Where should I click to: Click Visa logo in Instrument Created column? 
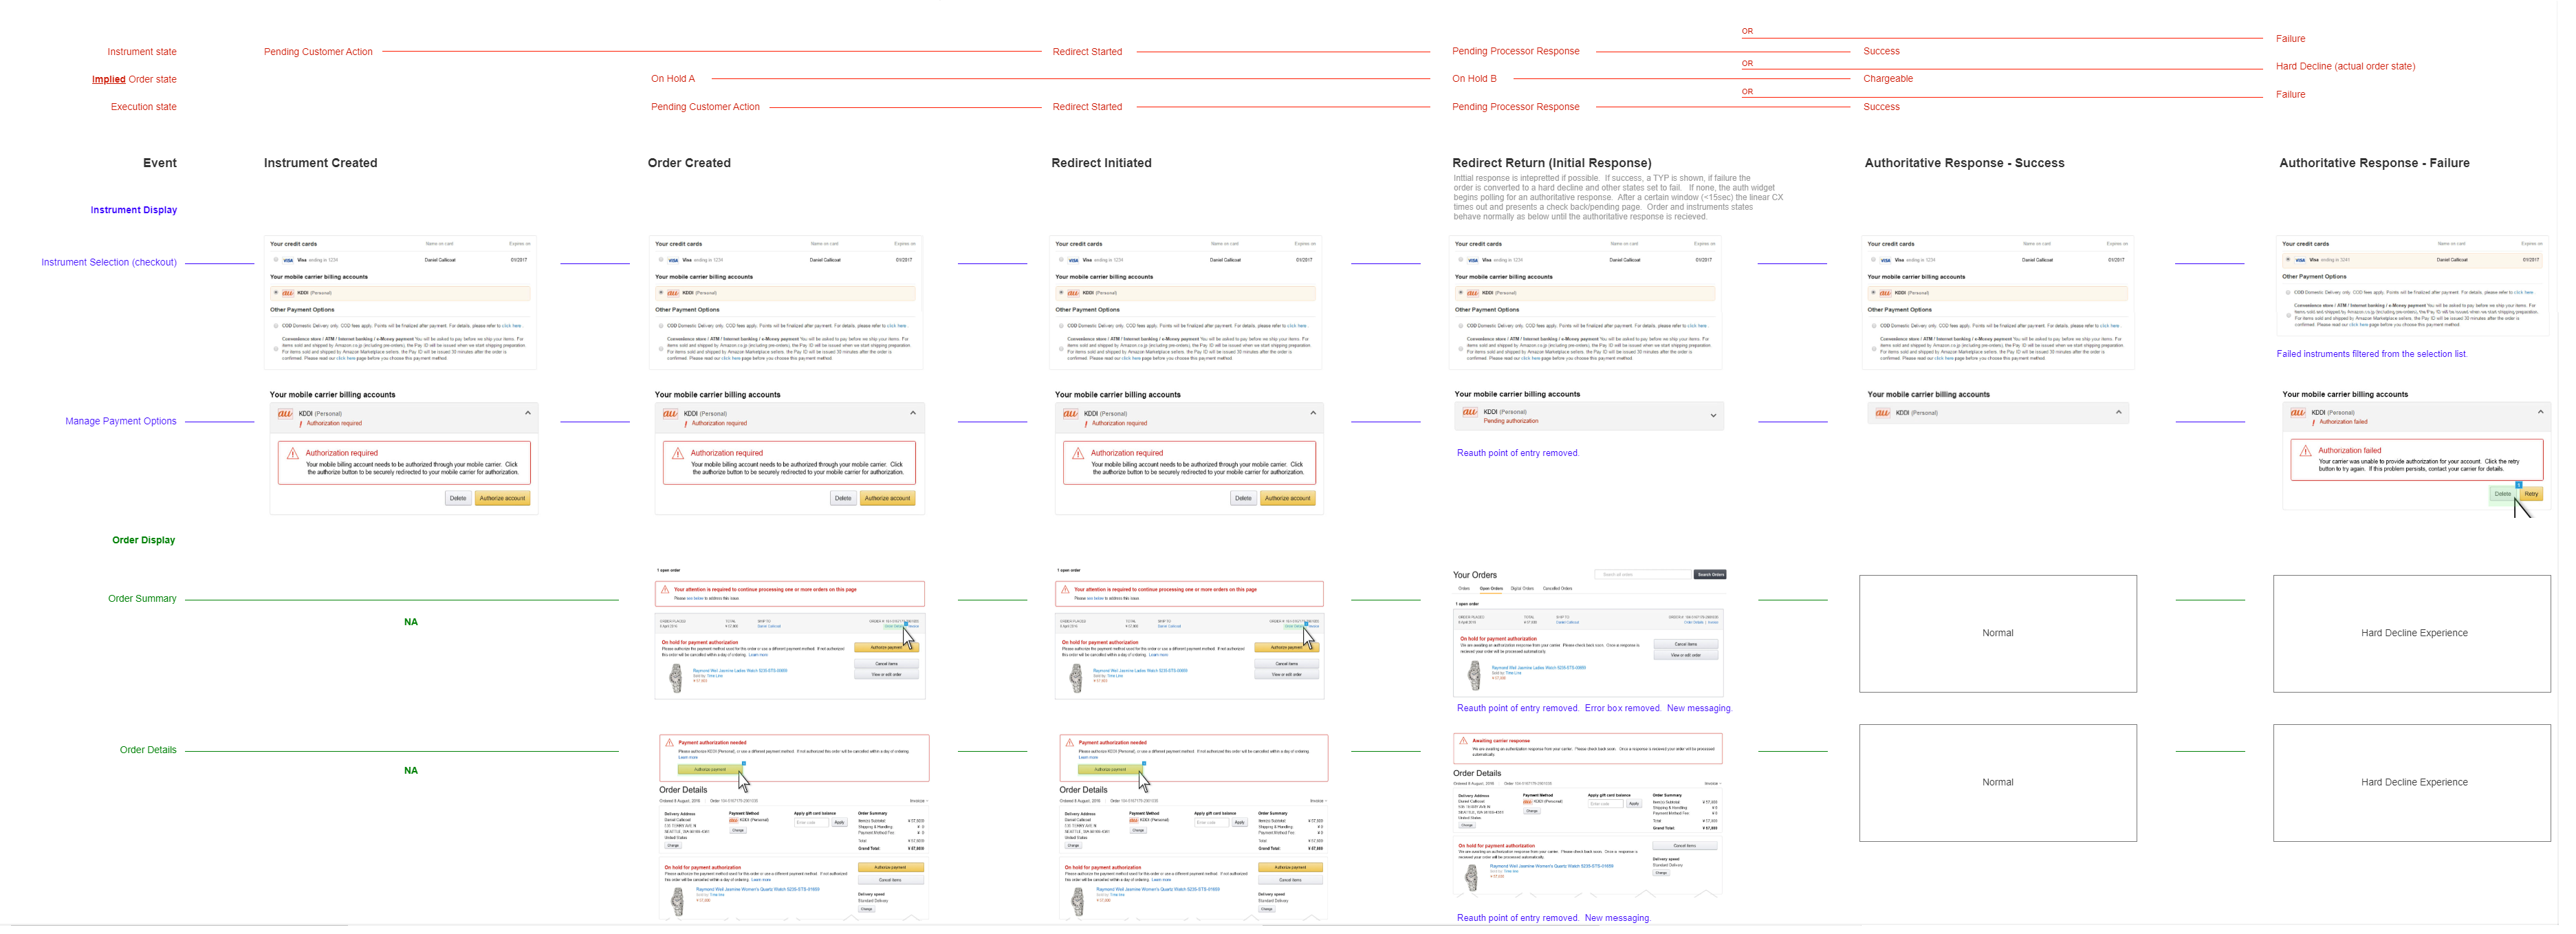288,260
